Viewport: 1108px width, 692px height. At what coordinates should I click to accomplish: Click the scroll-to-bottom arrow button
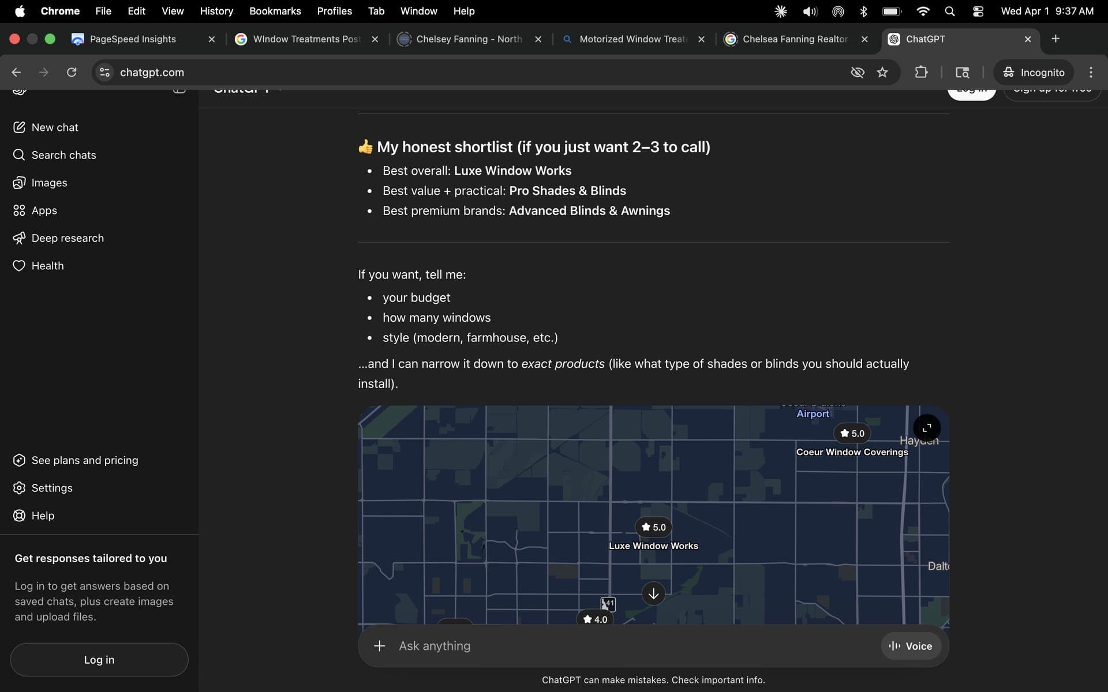point(653,593)
